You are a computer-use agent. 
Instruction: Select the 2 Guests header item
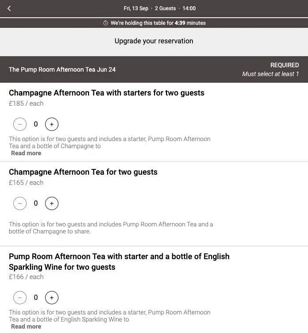click(165, 8)
